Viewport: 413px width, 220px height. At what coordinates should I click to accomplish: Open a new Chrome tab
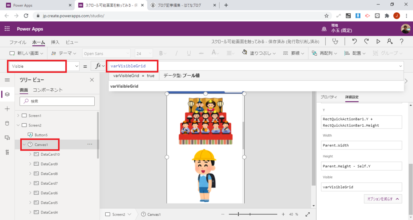[226, 5]
